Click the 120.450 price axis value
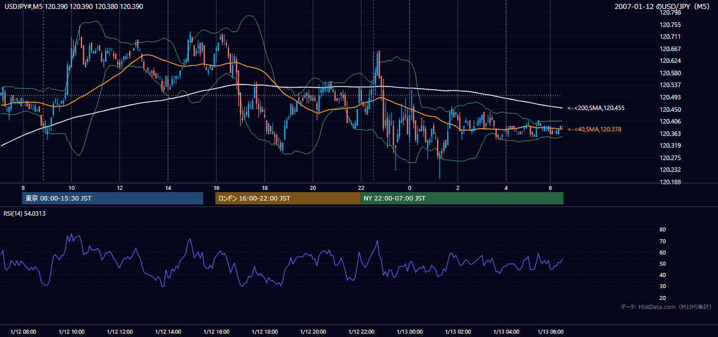The image size is (718, 337). click(671, 110)
